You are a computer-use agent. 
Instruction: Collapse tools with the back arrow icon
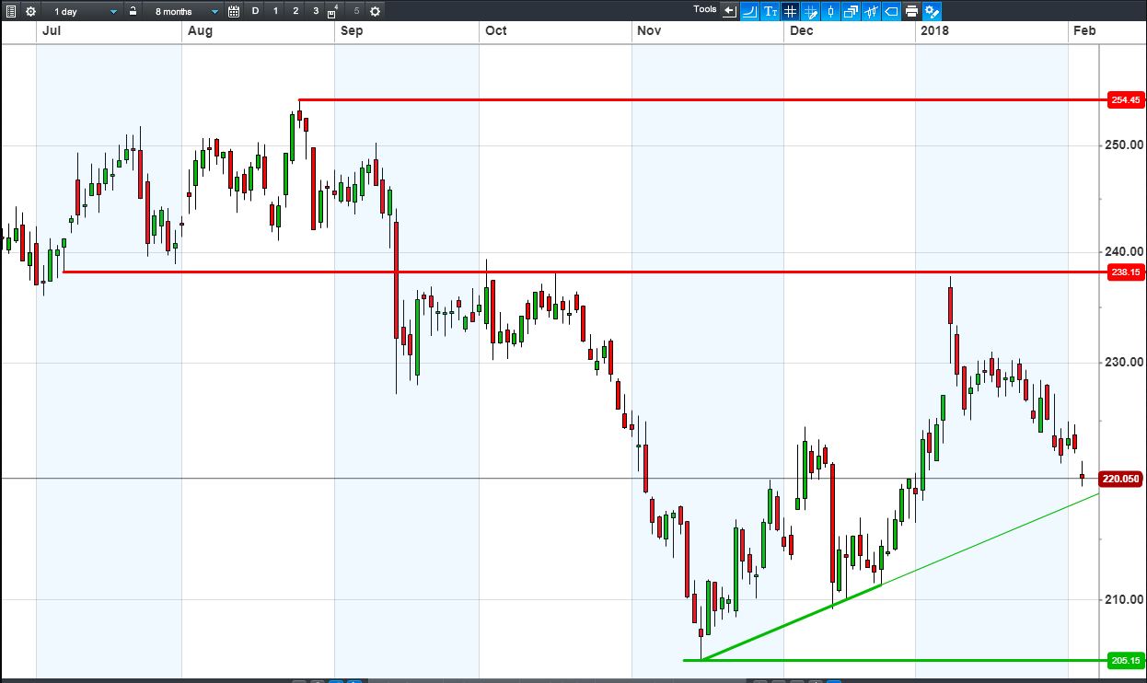tap(730, 11)
